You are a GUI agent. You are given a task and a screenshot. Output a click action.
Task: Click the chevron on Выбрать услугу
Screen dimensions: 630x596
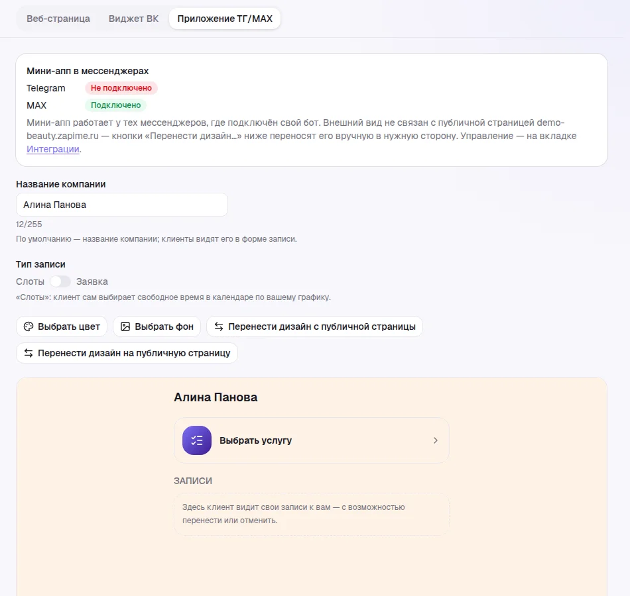436,440
